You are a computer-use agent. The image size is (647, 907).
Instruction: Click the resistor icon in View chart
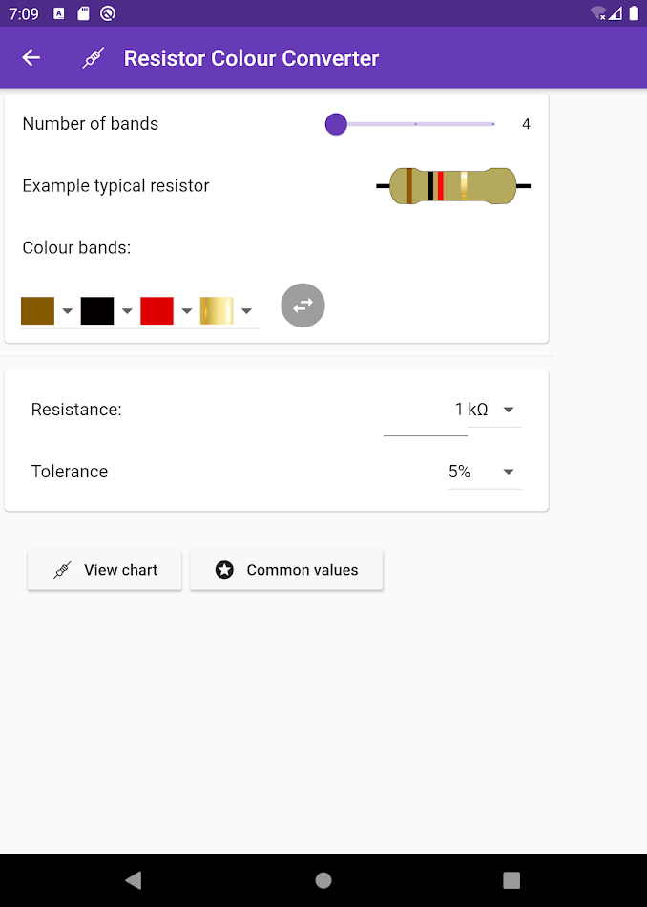click(62, 570)
